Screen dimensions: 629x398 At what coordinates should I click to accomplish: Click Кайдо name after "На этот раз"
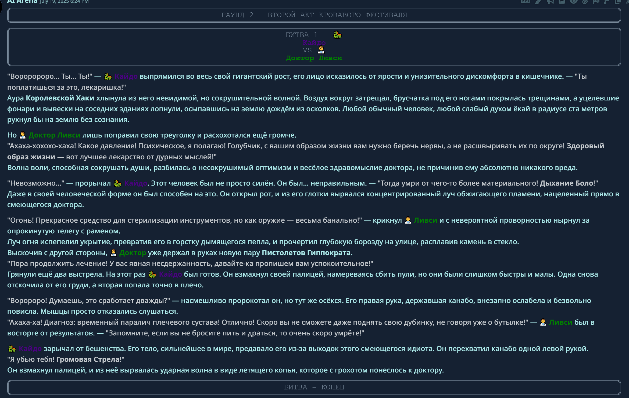(170, 274)
